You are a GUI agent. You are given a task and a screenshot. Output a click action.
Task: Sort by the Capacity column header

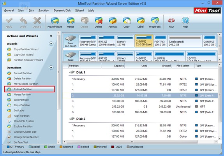[113, 66]
